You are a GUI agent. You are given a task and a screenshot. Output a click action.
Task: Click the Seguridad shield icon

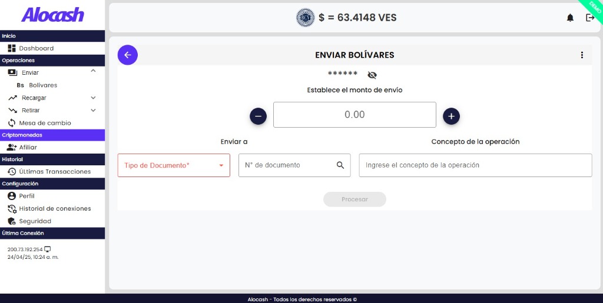tap(12, 221)
